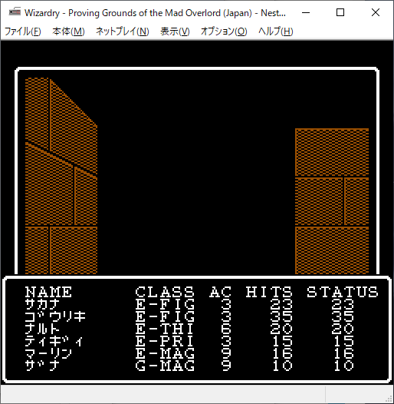Image resolution: width=394 pixels, height=404 pixels.
Task: Select party member サカナ
Action: tap(42, 305)
